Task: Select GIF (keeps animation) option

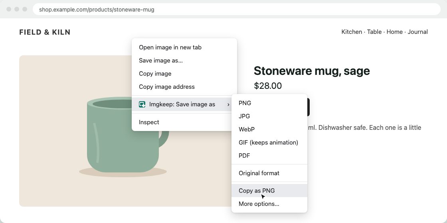Action: 269,143
